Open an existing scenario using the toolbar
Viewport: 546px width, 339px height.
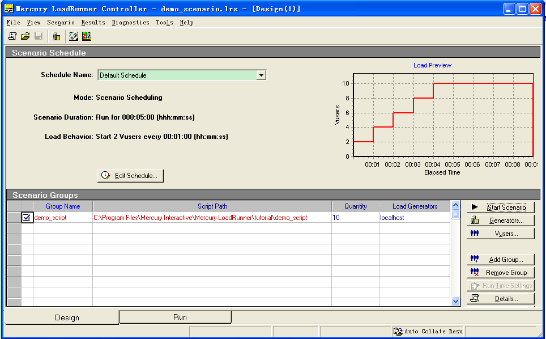(25, 35)
